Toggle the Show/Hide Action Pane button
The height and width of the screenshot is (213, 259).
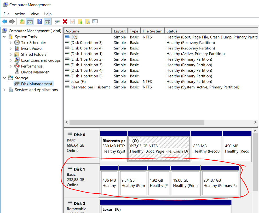47,21
